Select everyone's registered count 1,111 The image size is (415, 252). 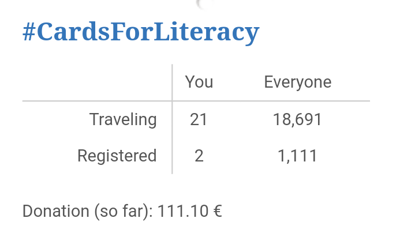(x=297, y=156)
